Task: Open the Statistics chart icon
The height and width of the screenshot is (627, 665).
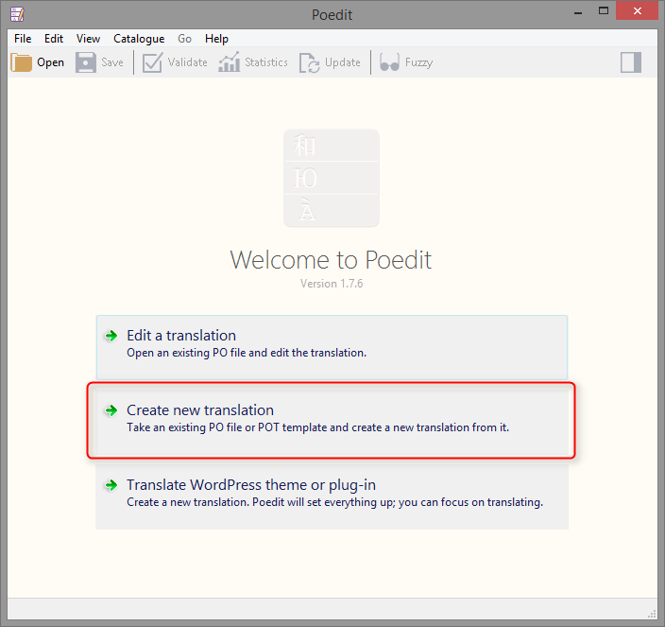Action: pos(229,62)
